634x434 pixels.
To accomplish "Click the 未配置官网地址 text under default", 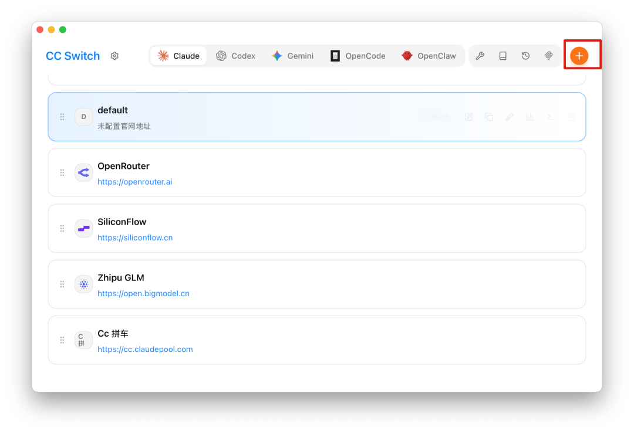I will [x=124, y=126].
